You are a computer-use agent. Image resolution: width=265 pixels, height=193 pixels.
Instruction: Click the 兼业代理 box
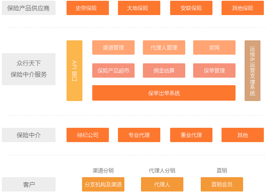tap(191, 135)
